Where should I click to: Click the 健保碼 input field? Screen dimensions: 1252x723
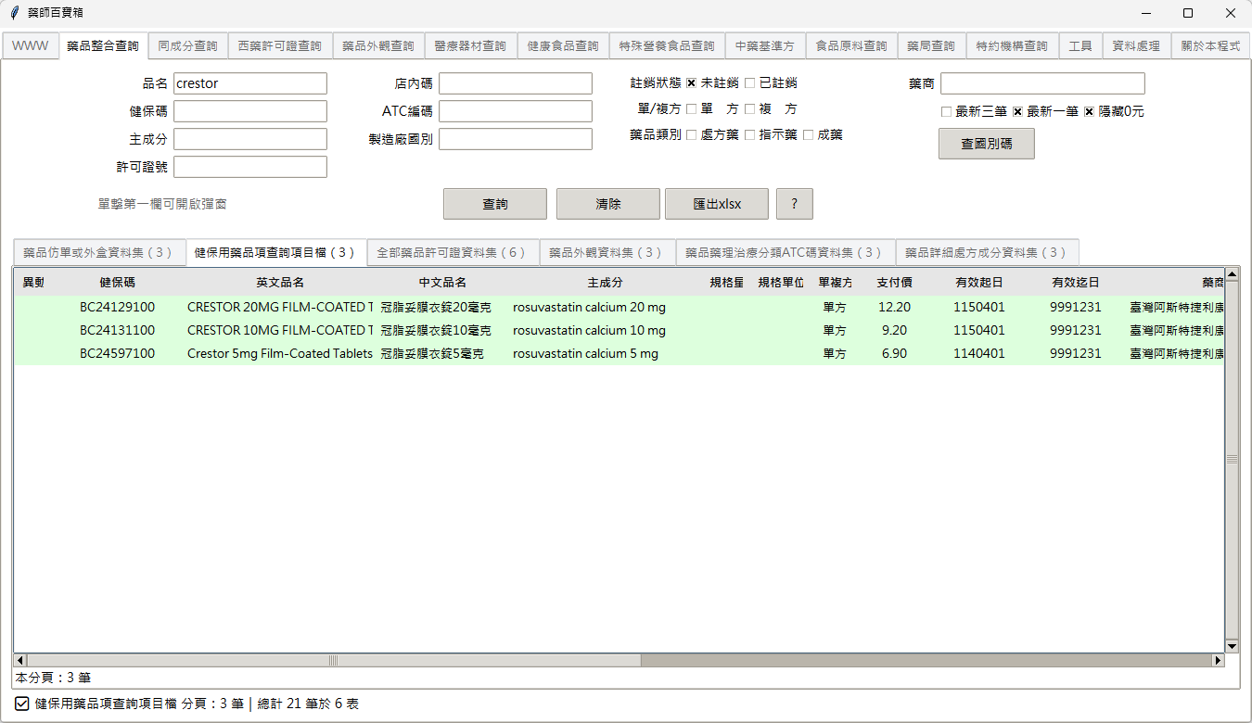click(250, 111)
